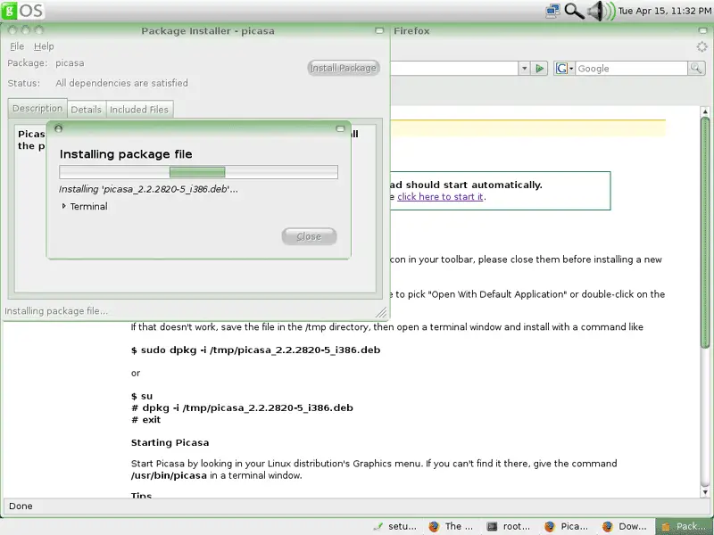Click the install dialog's top-right window button
The width and height of the screenshot is (714, 535).
(x=340, y=128)
